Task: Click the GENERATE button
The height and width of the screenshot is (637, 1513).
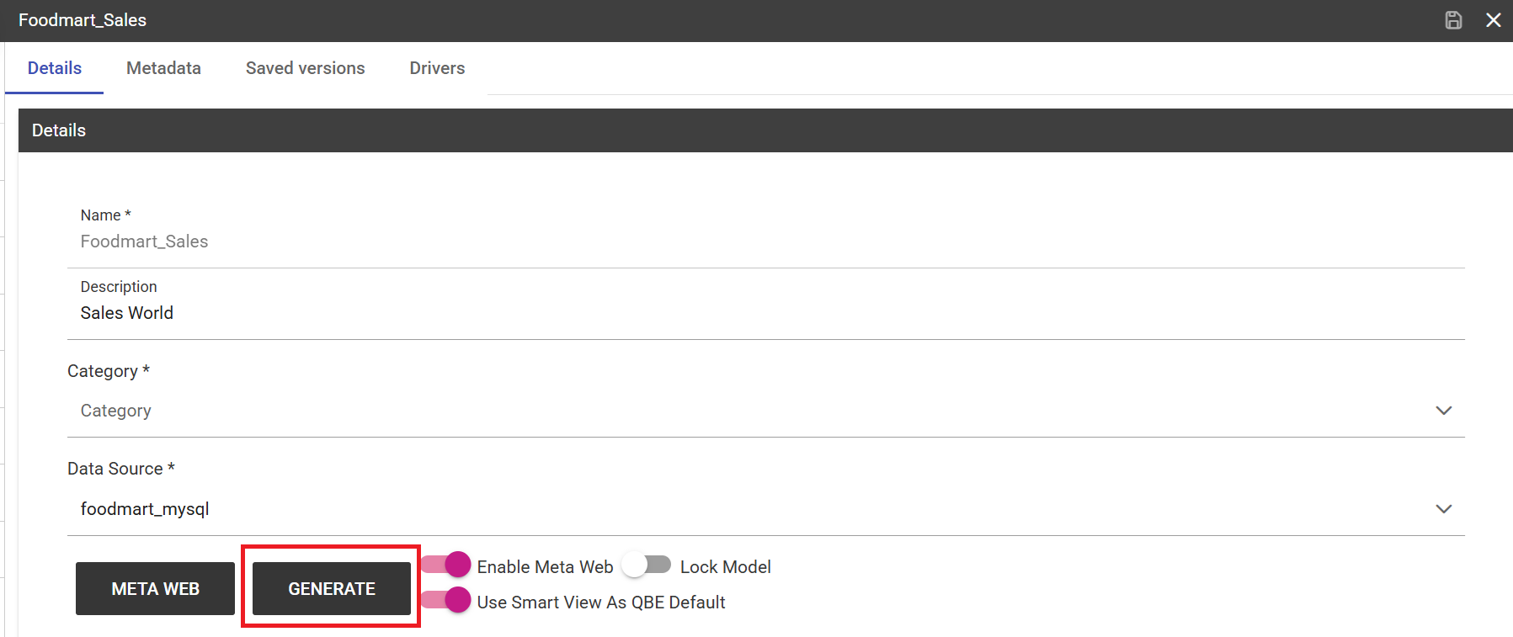Action: pos(332,589)
